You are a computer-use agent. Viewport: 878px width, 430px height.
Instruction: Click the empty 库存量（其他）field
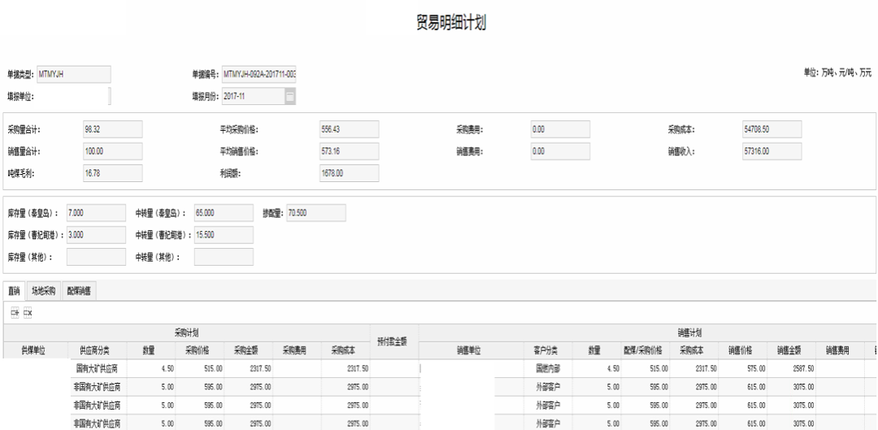(96, 256)
